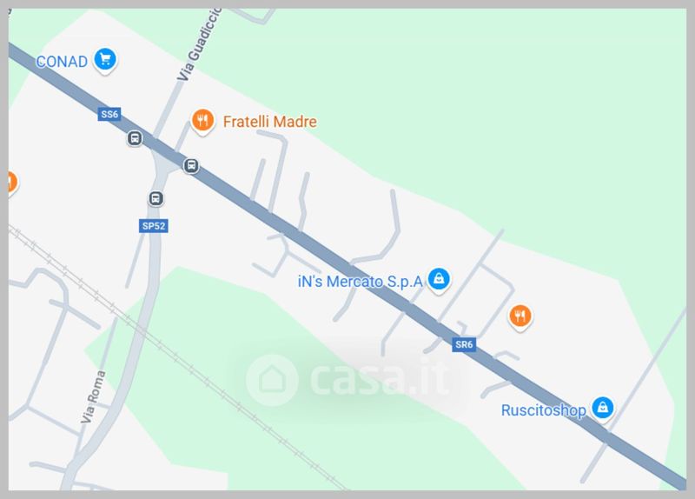Select the bus stop at the SS6 junction
Viewport: 695px width, 499px height.
(x=191, y=165)
